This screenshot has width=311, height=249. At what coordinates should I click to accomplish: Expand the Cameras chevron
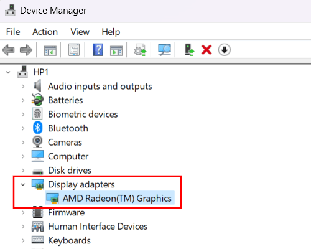point(23,143)
